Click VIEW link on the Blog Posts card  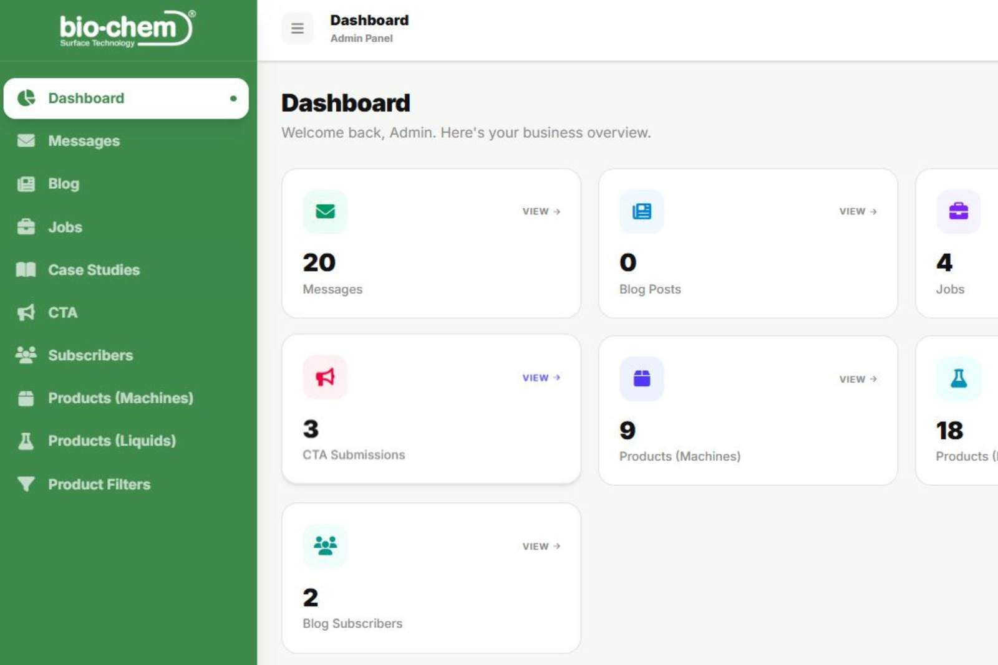[858, 211]
